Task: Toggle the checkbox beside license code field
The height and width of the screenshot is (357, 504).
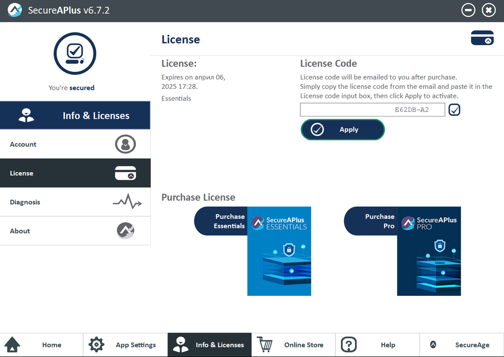Action: point(454,110)
